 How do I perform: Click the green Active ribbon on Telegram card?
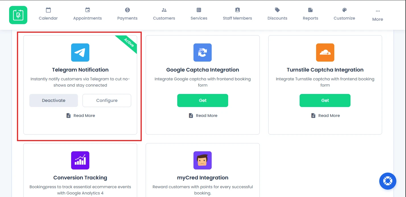[x=128, y=43]
